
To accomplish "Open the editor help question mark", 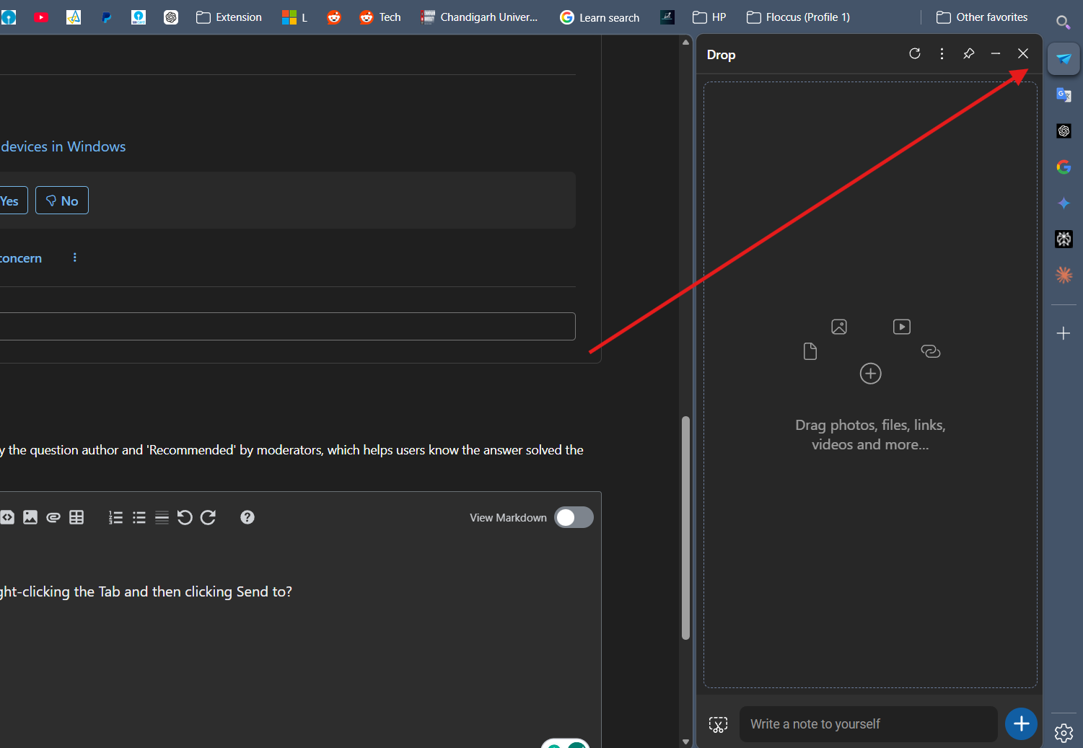I will [x=247, y=517].
